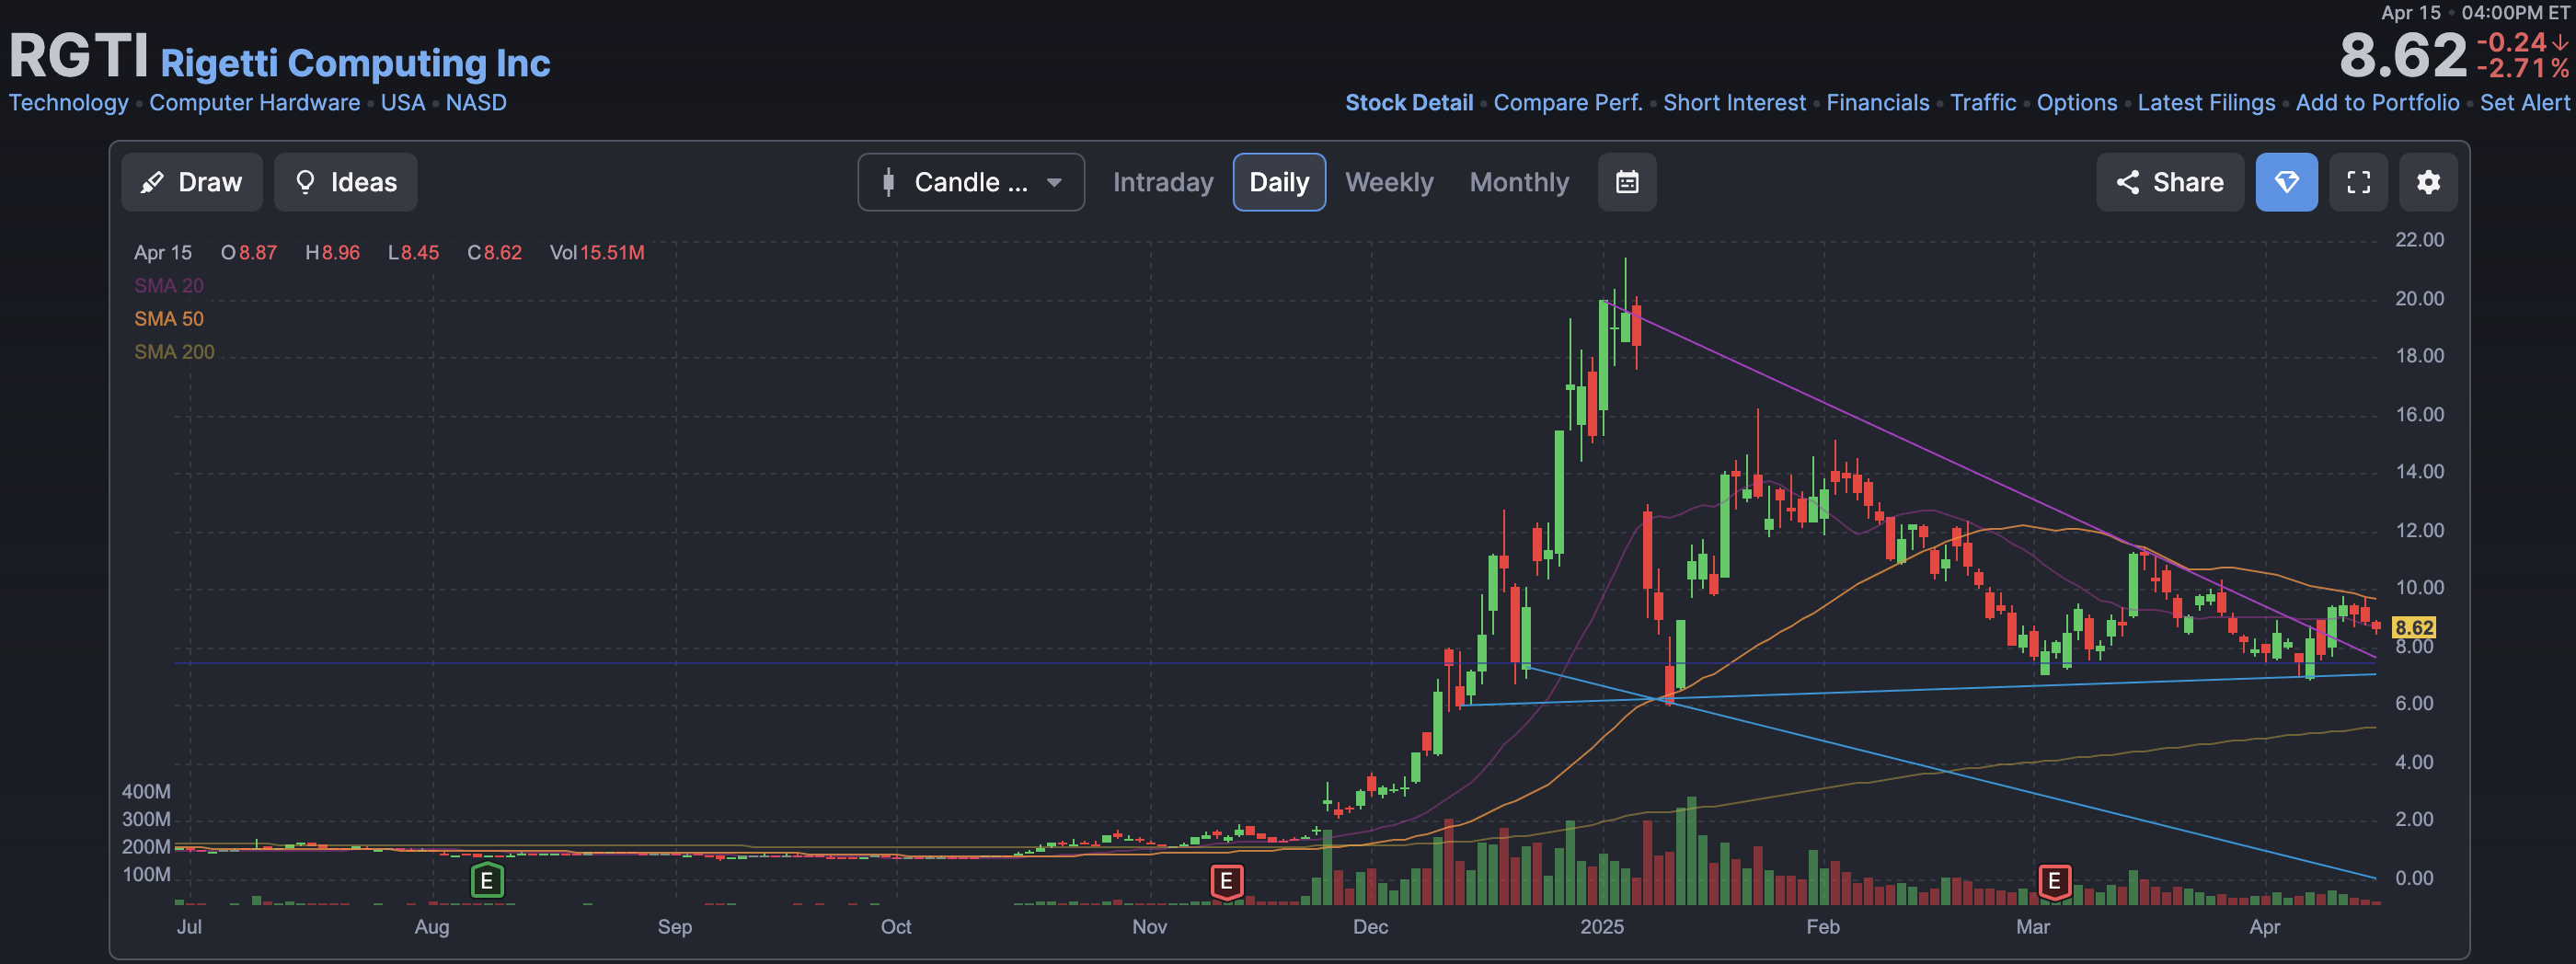This screenshot has height=964, width=2576.
Task: Click the blue diamond premium icon
Action: 2286,182
